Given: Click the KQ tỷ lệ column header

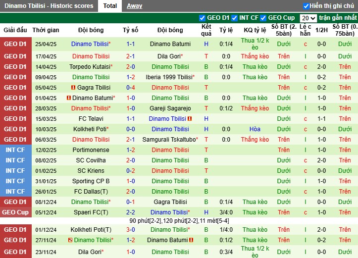Looking at the screenshot, I should point(255,30).
